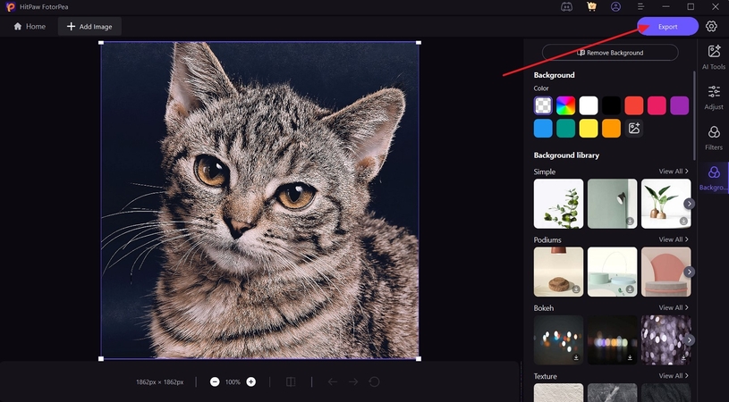
Task: Upload custom background image icon
Action: (x=634, y=129)
